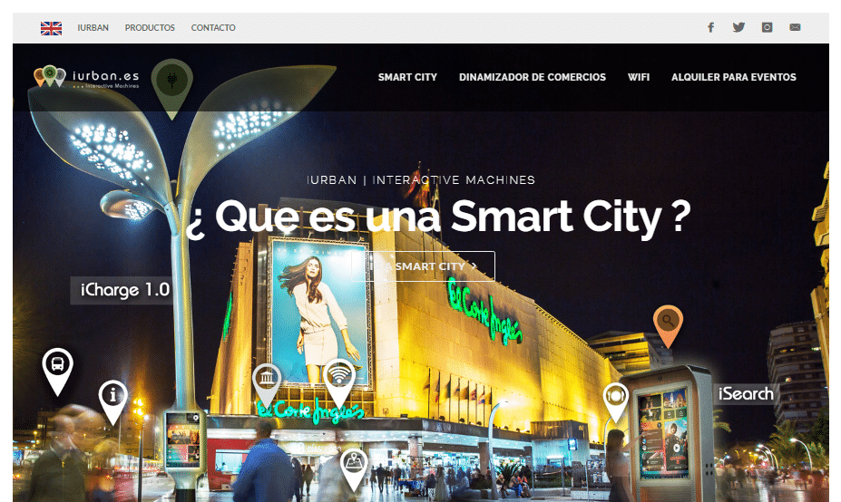Switch language via the UK flag icon
The width and height of the screenshot is (841, 502).
click(x=51, y=28)
